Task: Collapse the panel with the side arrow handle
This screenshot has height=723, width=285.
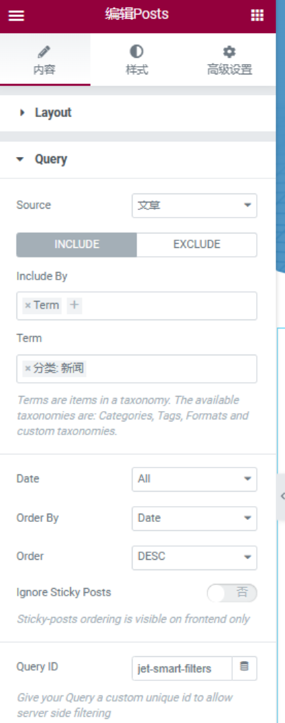Action: click(x=281, y=496)
